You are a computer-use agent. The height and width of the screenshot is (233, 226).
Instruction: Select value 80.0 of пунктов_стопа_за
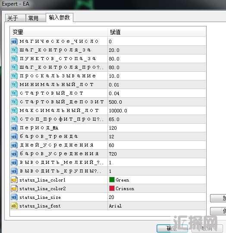[114, 59]
